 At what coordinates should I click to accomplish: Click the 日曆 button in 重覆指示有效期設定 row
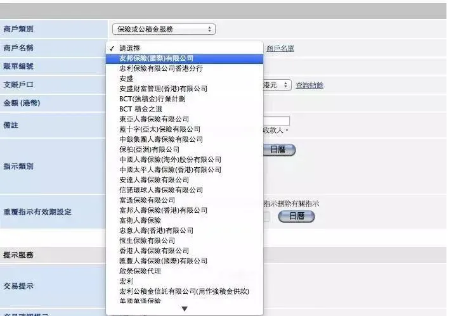point(296,216)
